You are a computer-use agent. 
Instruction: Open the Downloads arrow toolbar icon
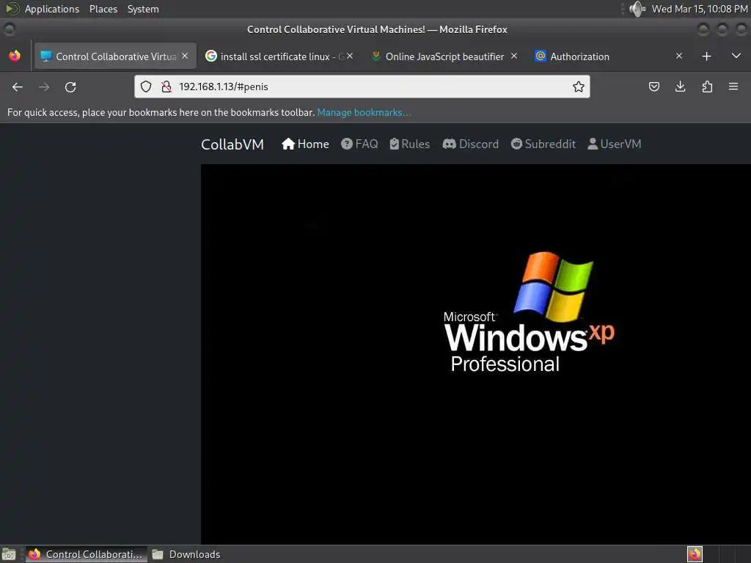pyautogui.click(x=680, y=87)
